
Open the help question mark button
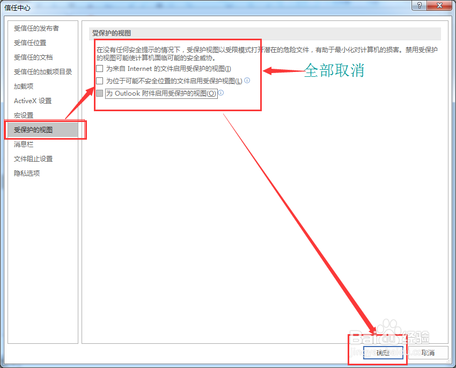click(419, 5)
